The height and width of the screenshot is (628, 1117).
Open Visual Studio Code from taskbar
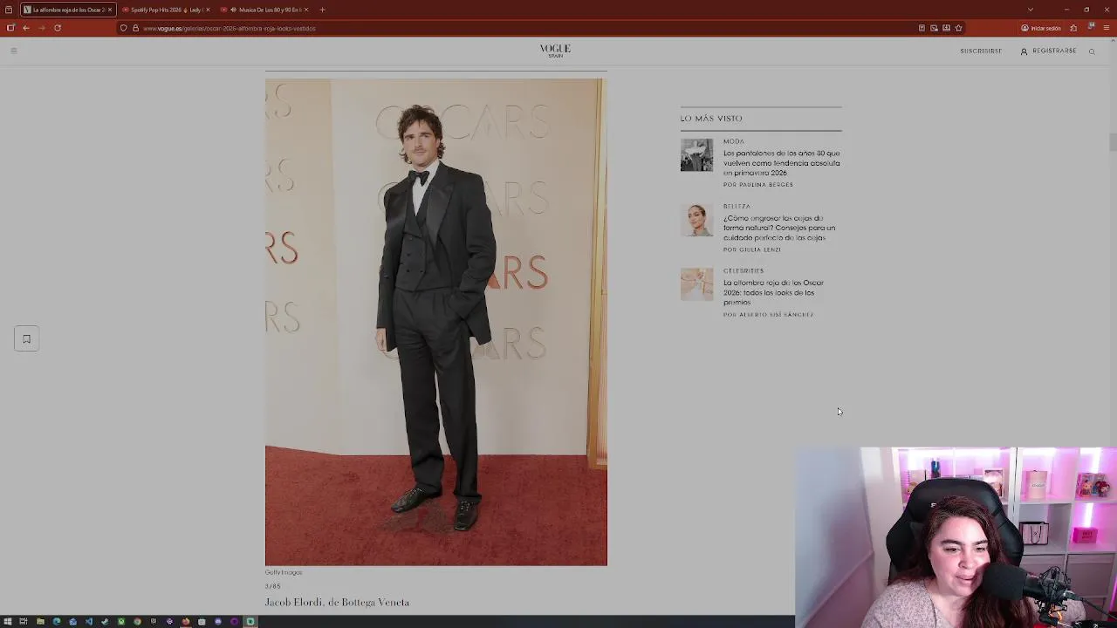(x=88, y=622)
